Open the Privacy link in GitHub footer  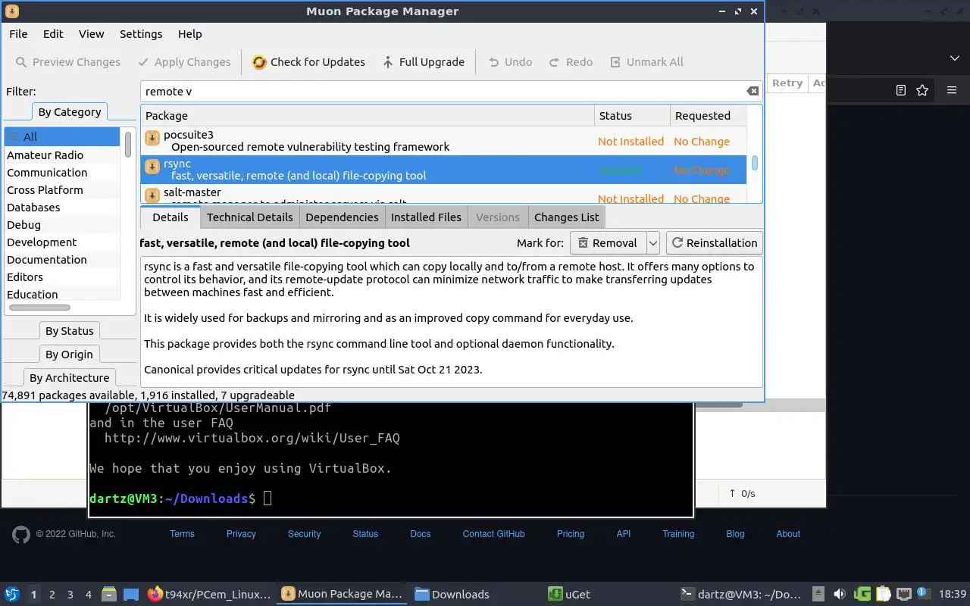click(x=241, y=534)
